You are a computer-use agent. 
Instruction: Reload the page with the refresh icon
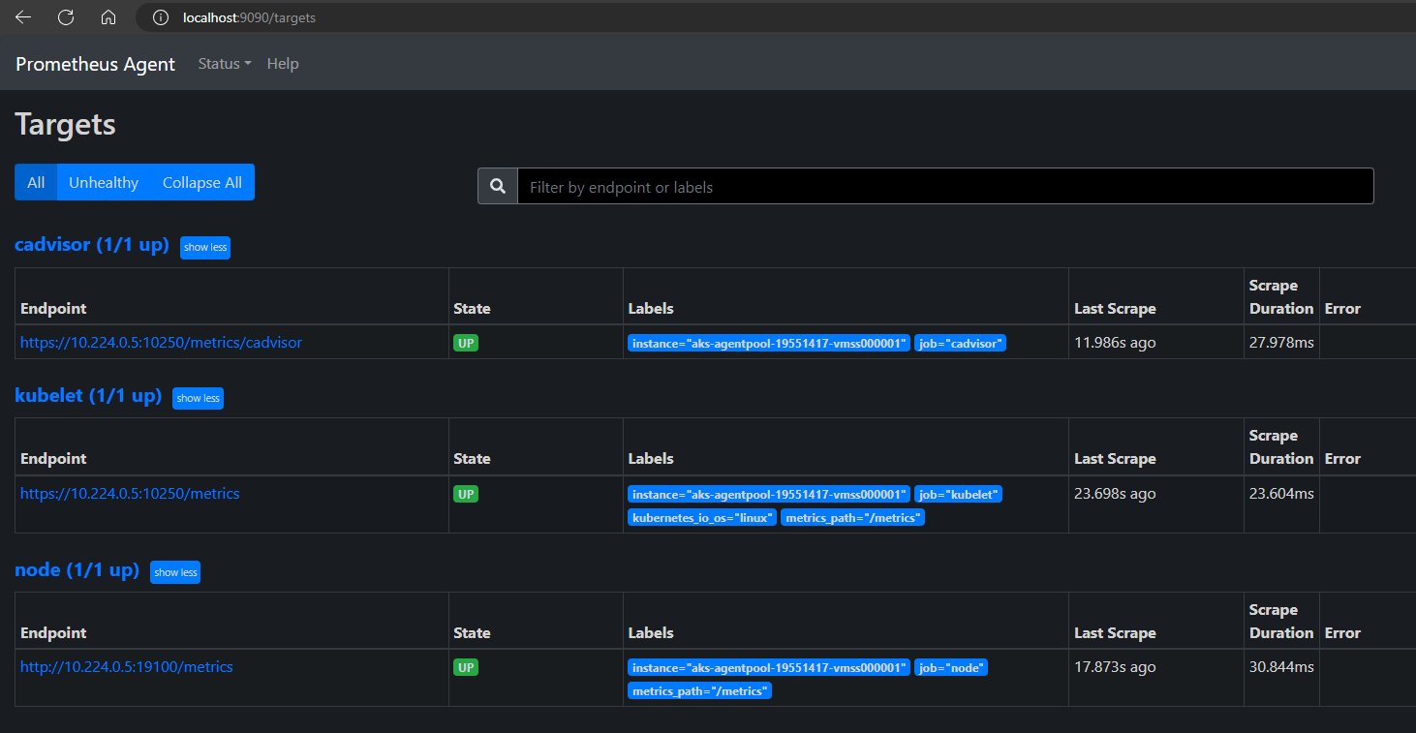(x=66, y=17)
